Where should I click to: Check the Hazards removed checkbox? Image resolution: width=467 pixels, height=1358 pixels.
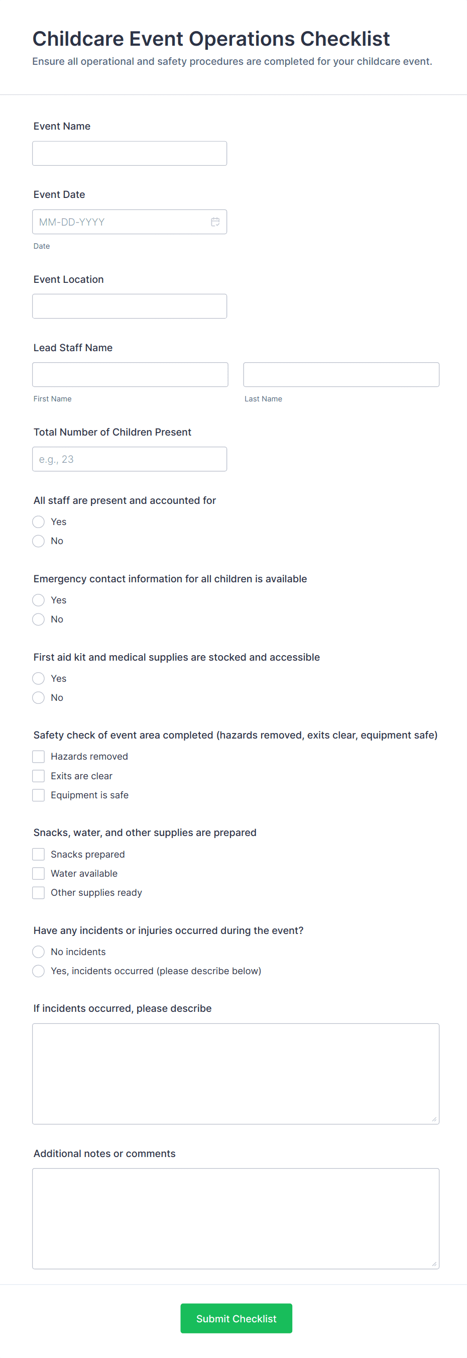39,757
